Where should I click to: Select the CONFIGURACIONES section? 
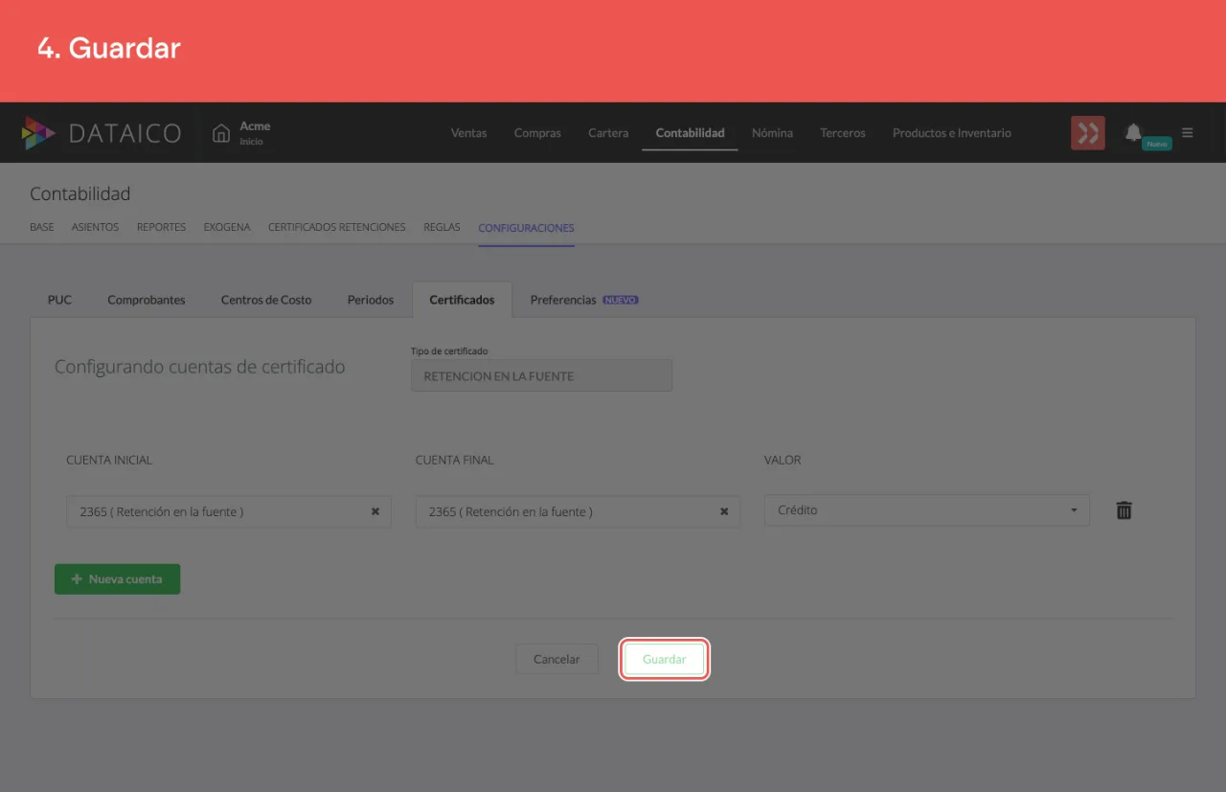(526, 228)
